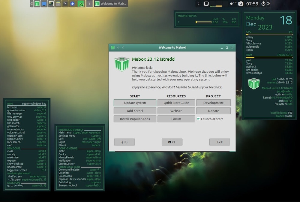The width and height of the screenshot is (300, 202).
Task: Open the Quick Start Guide
Action: (x=176, y=103)
